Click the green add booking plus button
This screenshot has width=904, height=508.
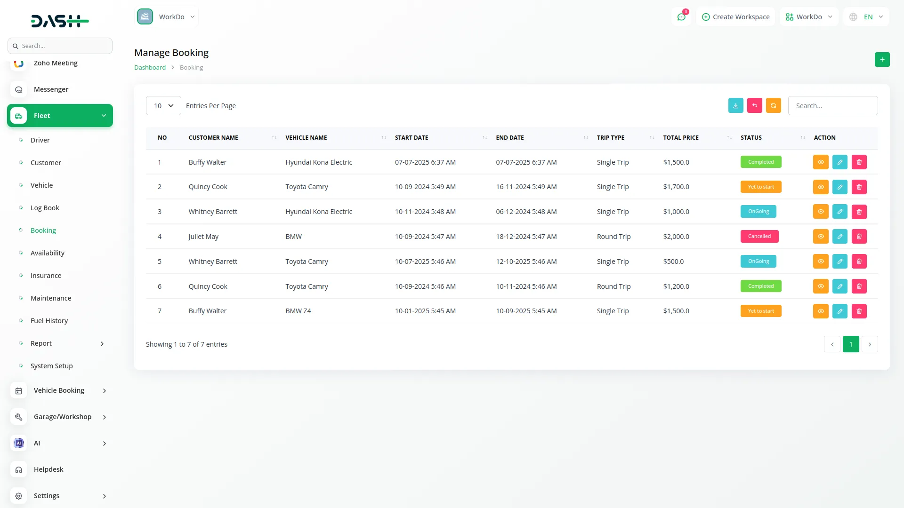tap(882, 60)
